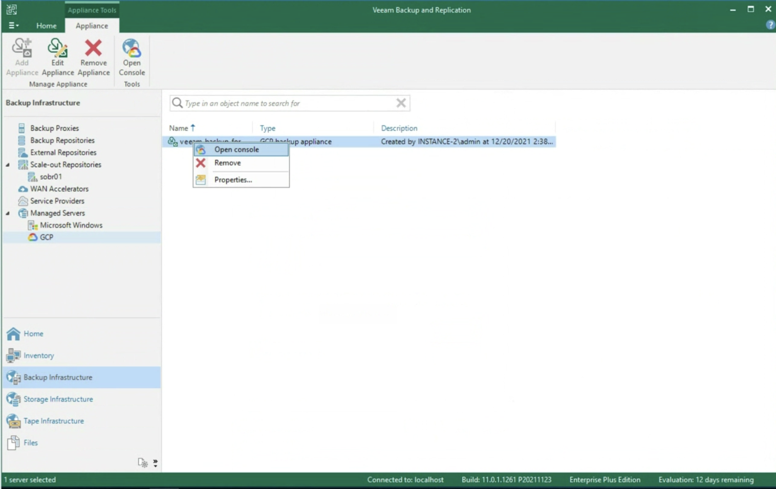Choose Open console from context menu
The image size is (776, 489).
241,149
